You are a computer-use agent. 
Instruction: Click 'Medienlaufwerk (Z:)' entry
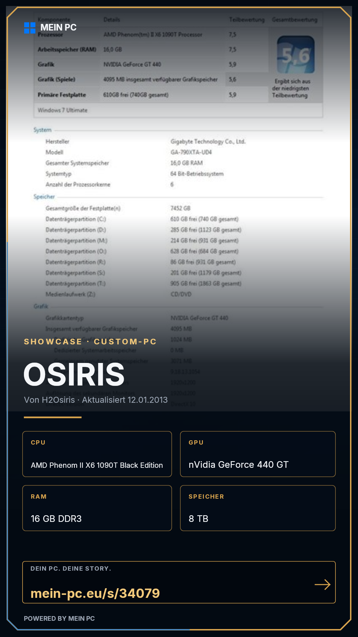tap(70, 294)
